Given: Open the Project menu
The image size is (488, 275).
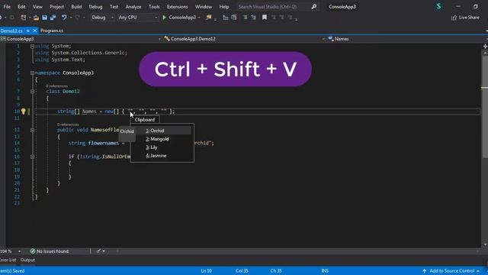Looking at the screenshot, I should tap(56, 7).
